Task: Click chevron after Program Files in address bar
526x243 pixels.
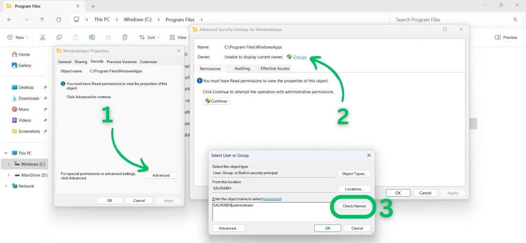Action: coord(202,20)
